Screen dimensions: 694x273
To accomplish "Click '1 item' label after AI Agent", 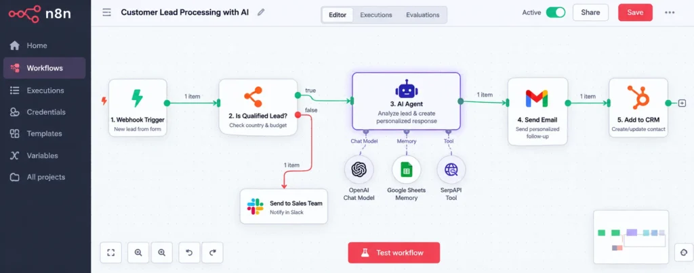I will [485, 95].
